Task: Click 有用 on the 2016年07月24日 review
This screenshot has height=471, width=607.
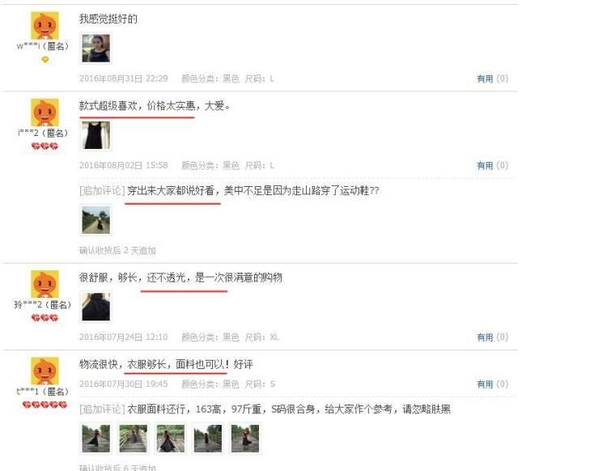Action: pyautogui.click(x=485, y=337)
